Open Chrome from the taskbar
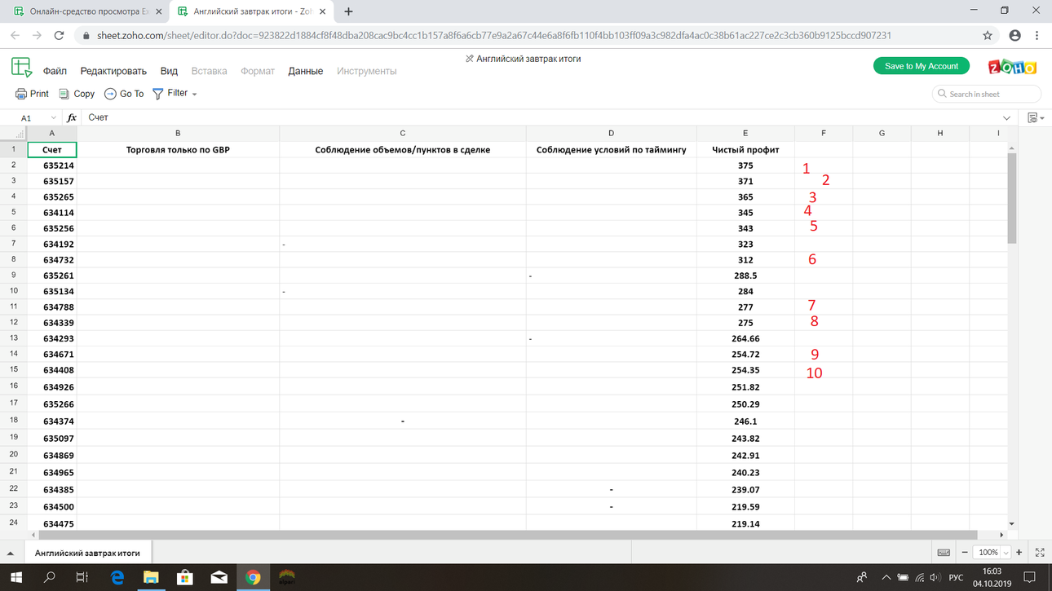 (253, 577)
